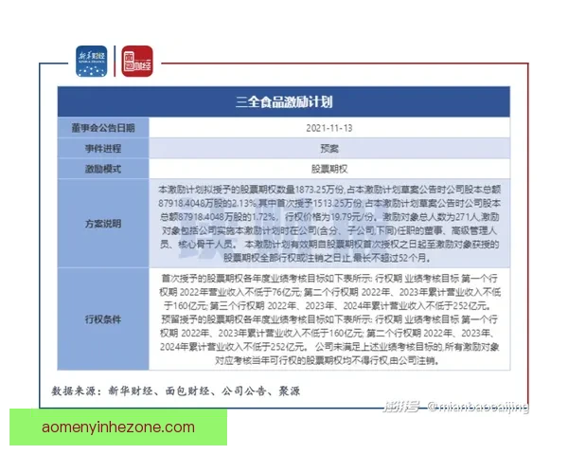
Task: Open the aomenyinhezone.com link banner
Action: click(118, 428)
